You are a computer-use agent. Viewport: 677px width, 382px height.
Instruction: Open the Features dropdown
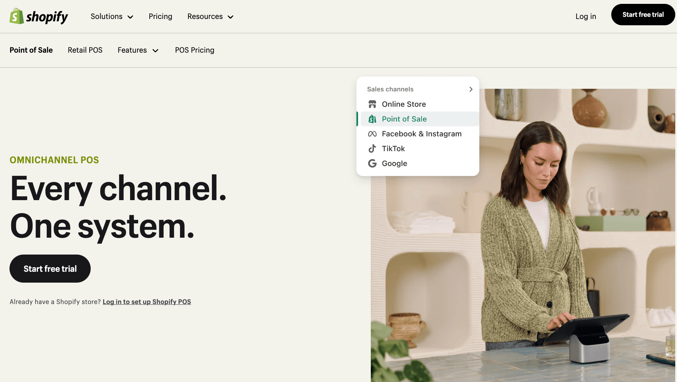(x=138, y=50)
